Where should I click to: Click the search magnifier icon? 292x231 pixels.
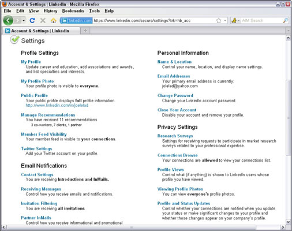286,20
